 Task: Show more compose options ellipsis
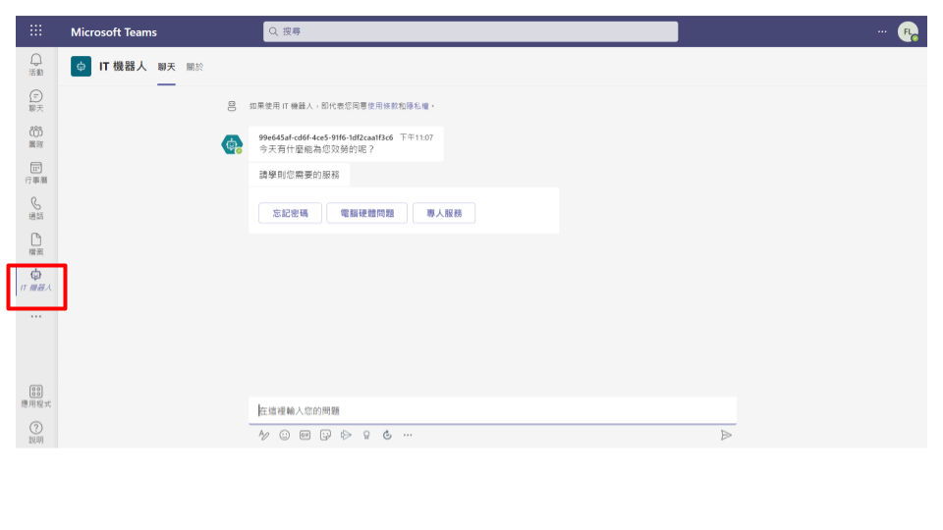click(408, 435)
